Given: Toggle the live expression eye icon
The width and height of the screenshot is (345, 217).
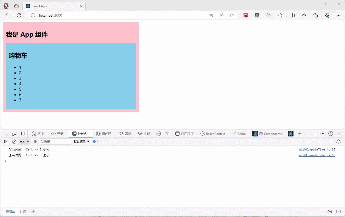Looking at the screenshot, I should pyautogui.click(x=35, y=142).
